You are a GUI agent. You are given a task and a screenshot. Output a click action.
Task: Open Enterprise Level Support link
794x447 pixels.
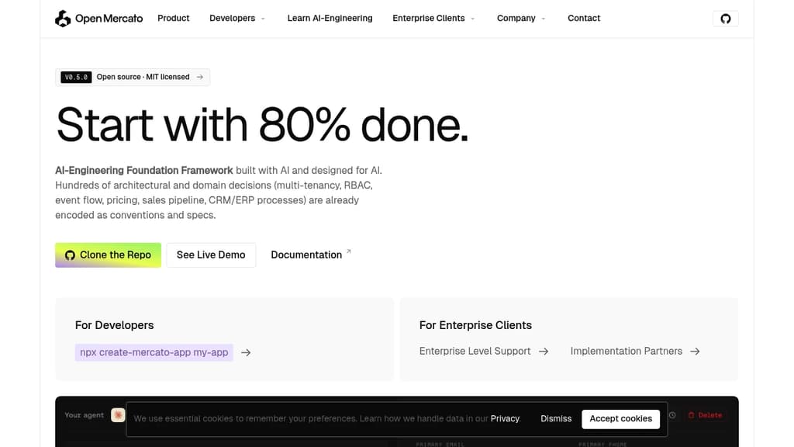(x=475, y=352)
